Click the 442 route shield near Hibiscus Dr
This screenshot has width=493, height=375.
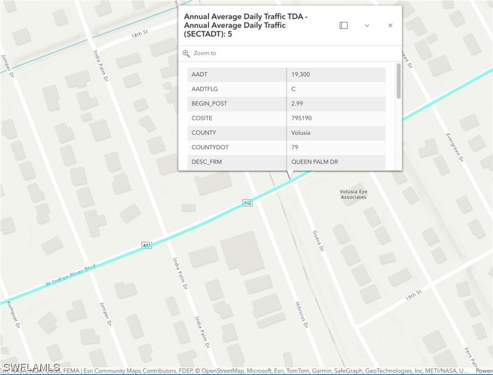pyautogui.click(x=247, y=203)
